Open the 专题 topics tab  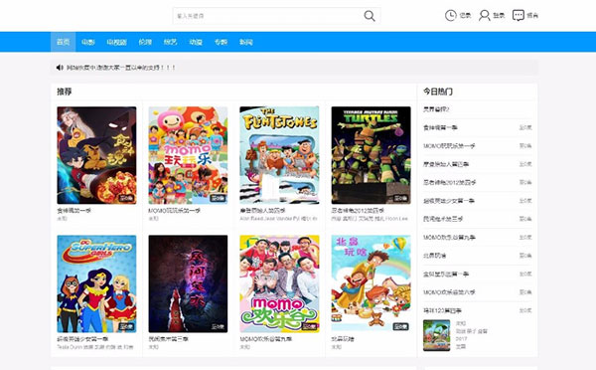221,42
